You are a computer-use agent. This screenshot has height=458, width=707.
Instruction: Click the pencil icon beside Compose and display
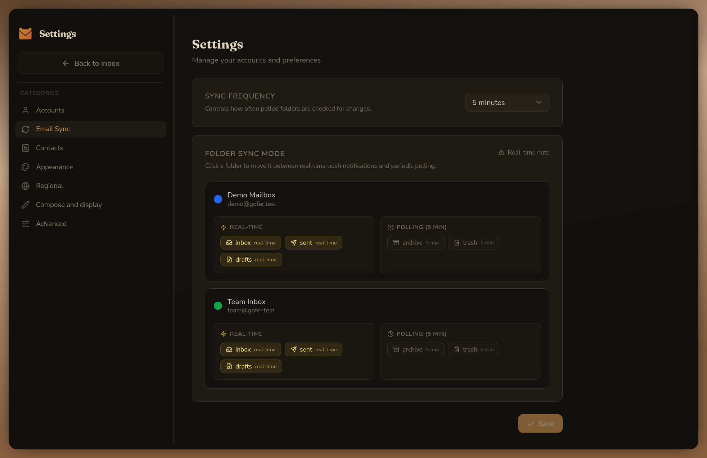point(25,205)
